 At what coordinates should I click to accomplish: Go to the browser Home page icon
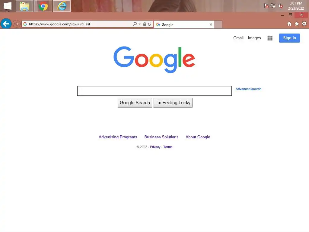pyautogui.click(x=289, y=24)
